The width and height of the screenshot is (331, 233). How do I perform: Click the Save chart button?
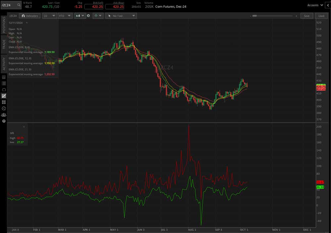coord(307,16)
